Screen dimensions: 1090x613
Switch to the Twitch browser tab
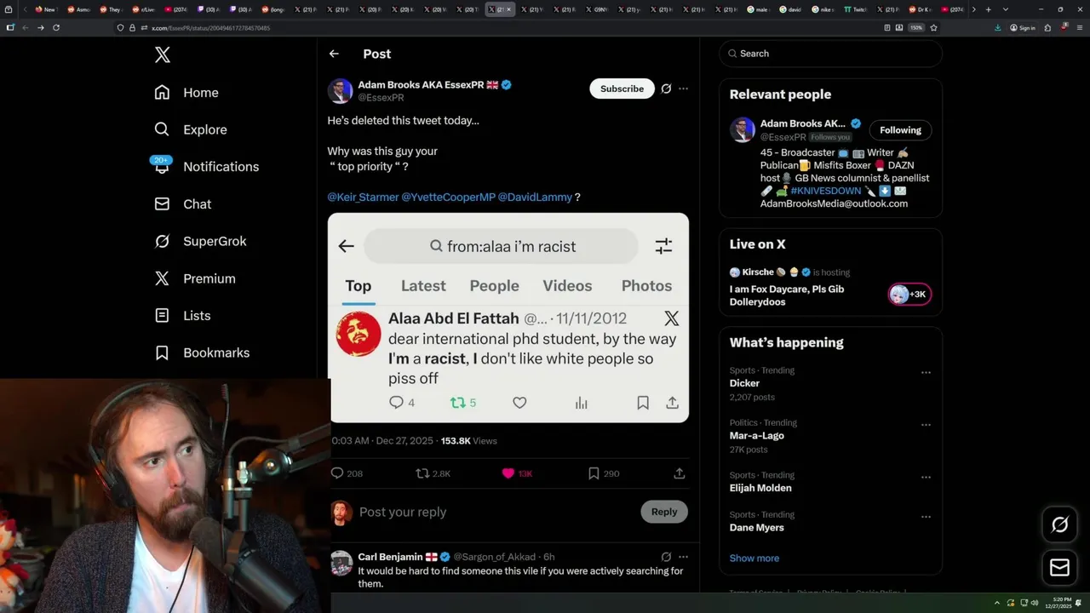855,9
